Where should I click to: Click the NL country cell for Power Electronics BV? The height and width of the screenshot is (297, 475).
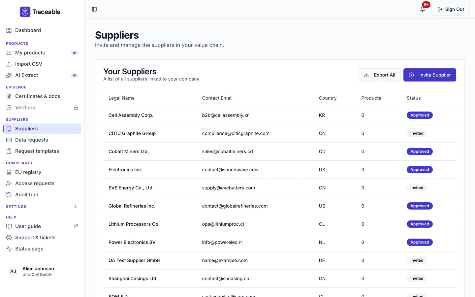(322, 242)
